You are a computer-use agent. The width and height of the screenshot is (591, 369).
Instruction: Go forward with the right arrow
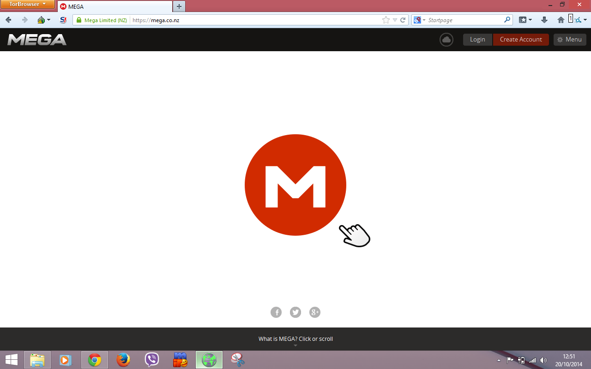25,20
